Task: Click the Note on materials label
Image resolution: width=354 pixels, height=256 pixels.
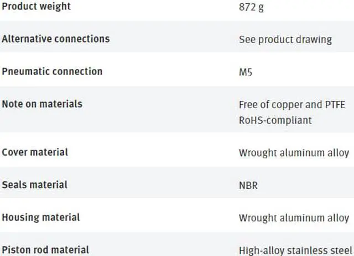Action: pos(42,104)
